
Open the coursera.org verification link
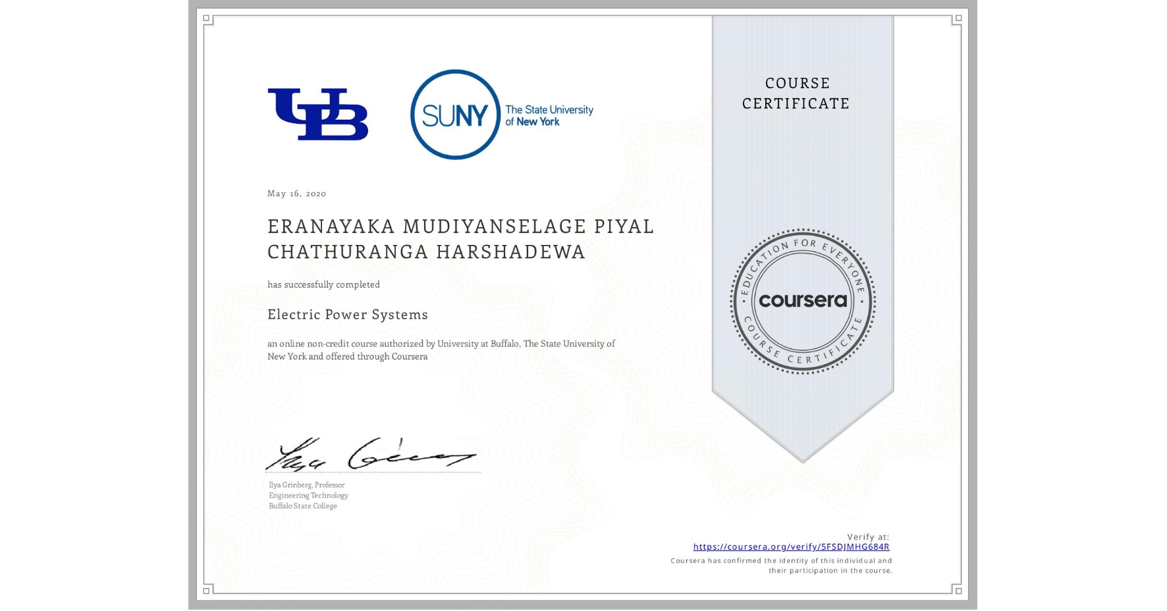click(x=790, y=547)
